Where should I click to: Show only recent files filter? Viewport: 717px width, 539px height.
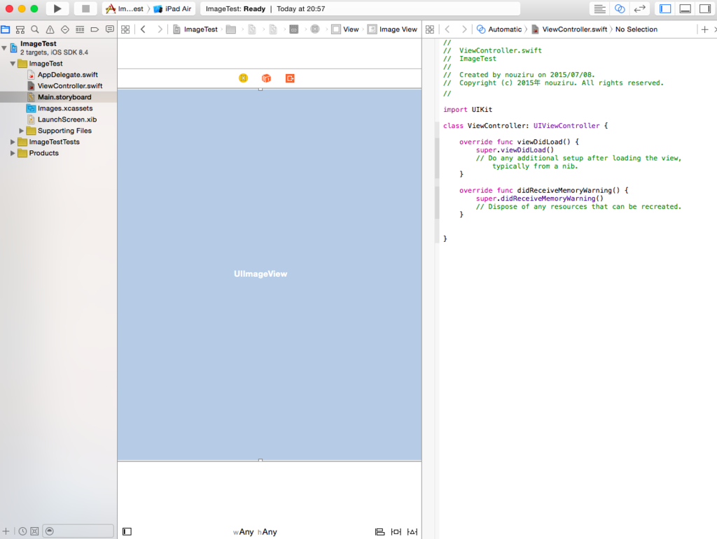click(22, 531)
